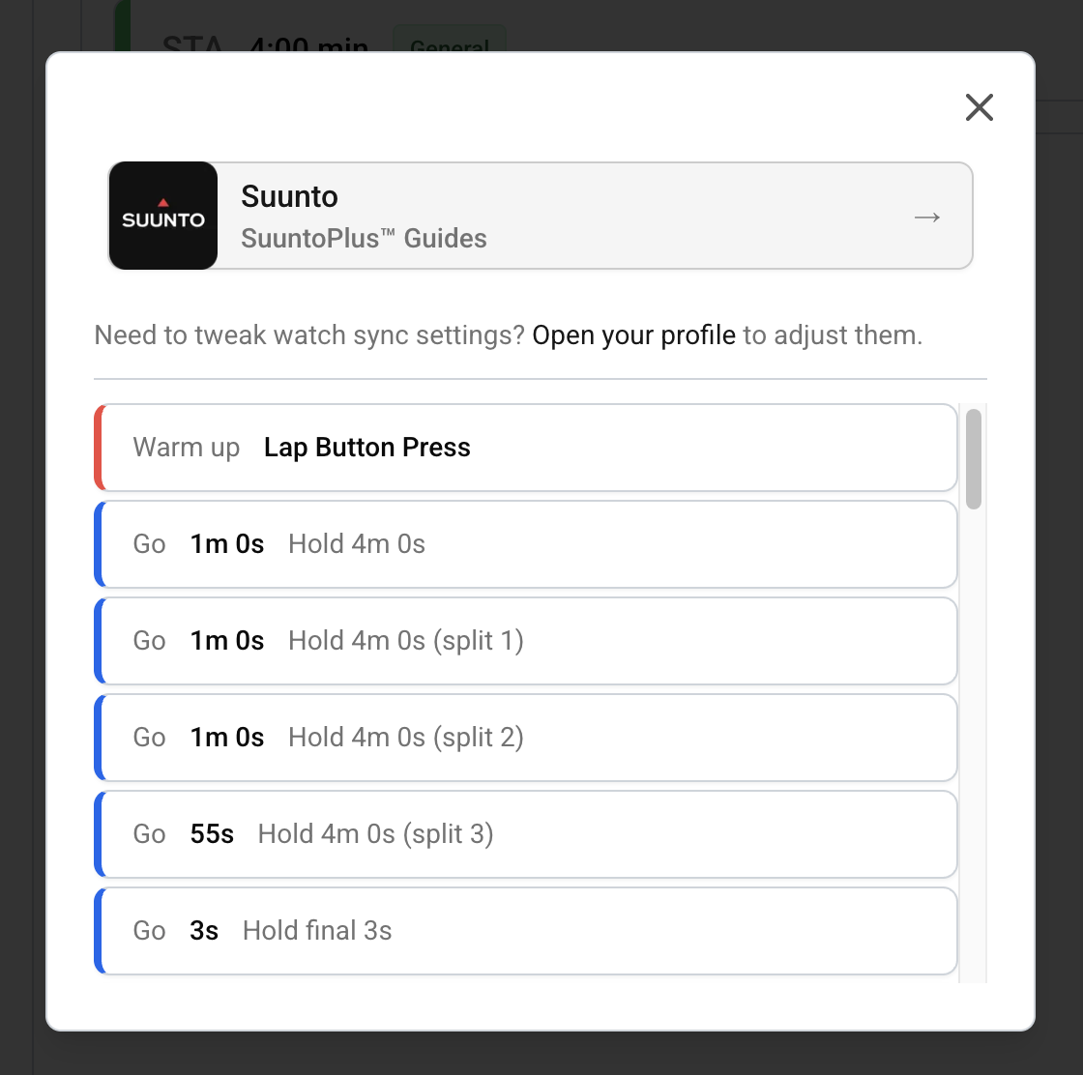
Task: Open the Hold 4m 0s split 2 step
Action: [x=526, y=738]
